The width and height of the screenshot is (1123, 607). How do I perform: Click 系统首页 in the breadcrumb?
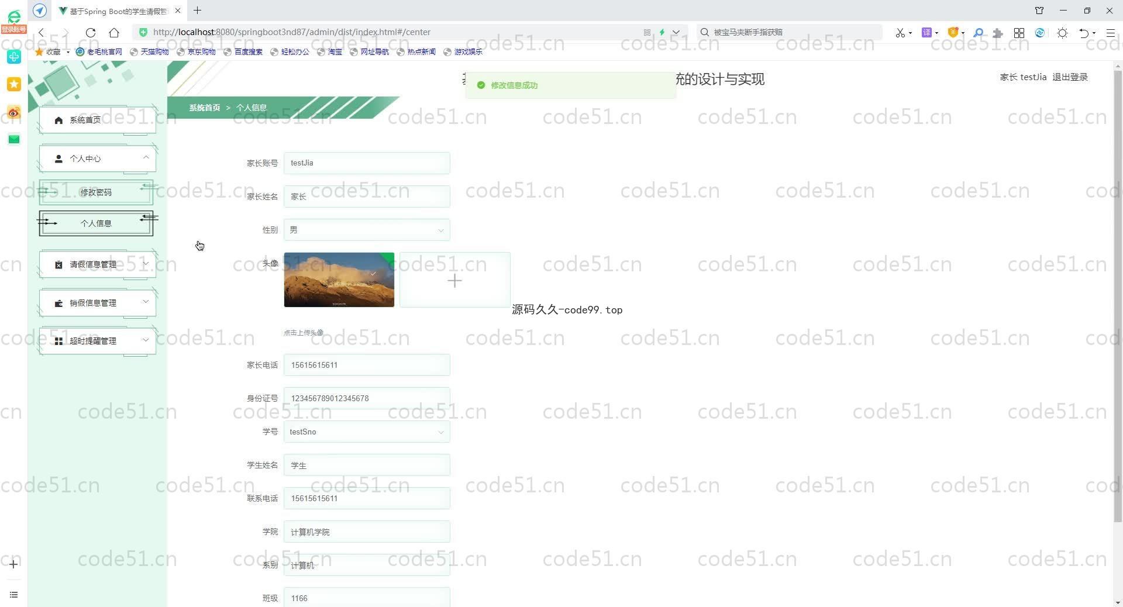[204, 108]
